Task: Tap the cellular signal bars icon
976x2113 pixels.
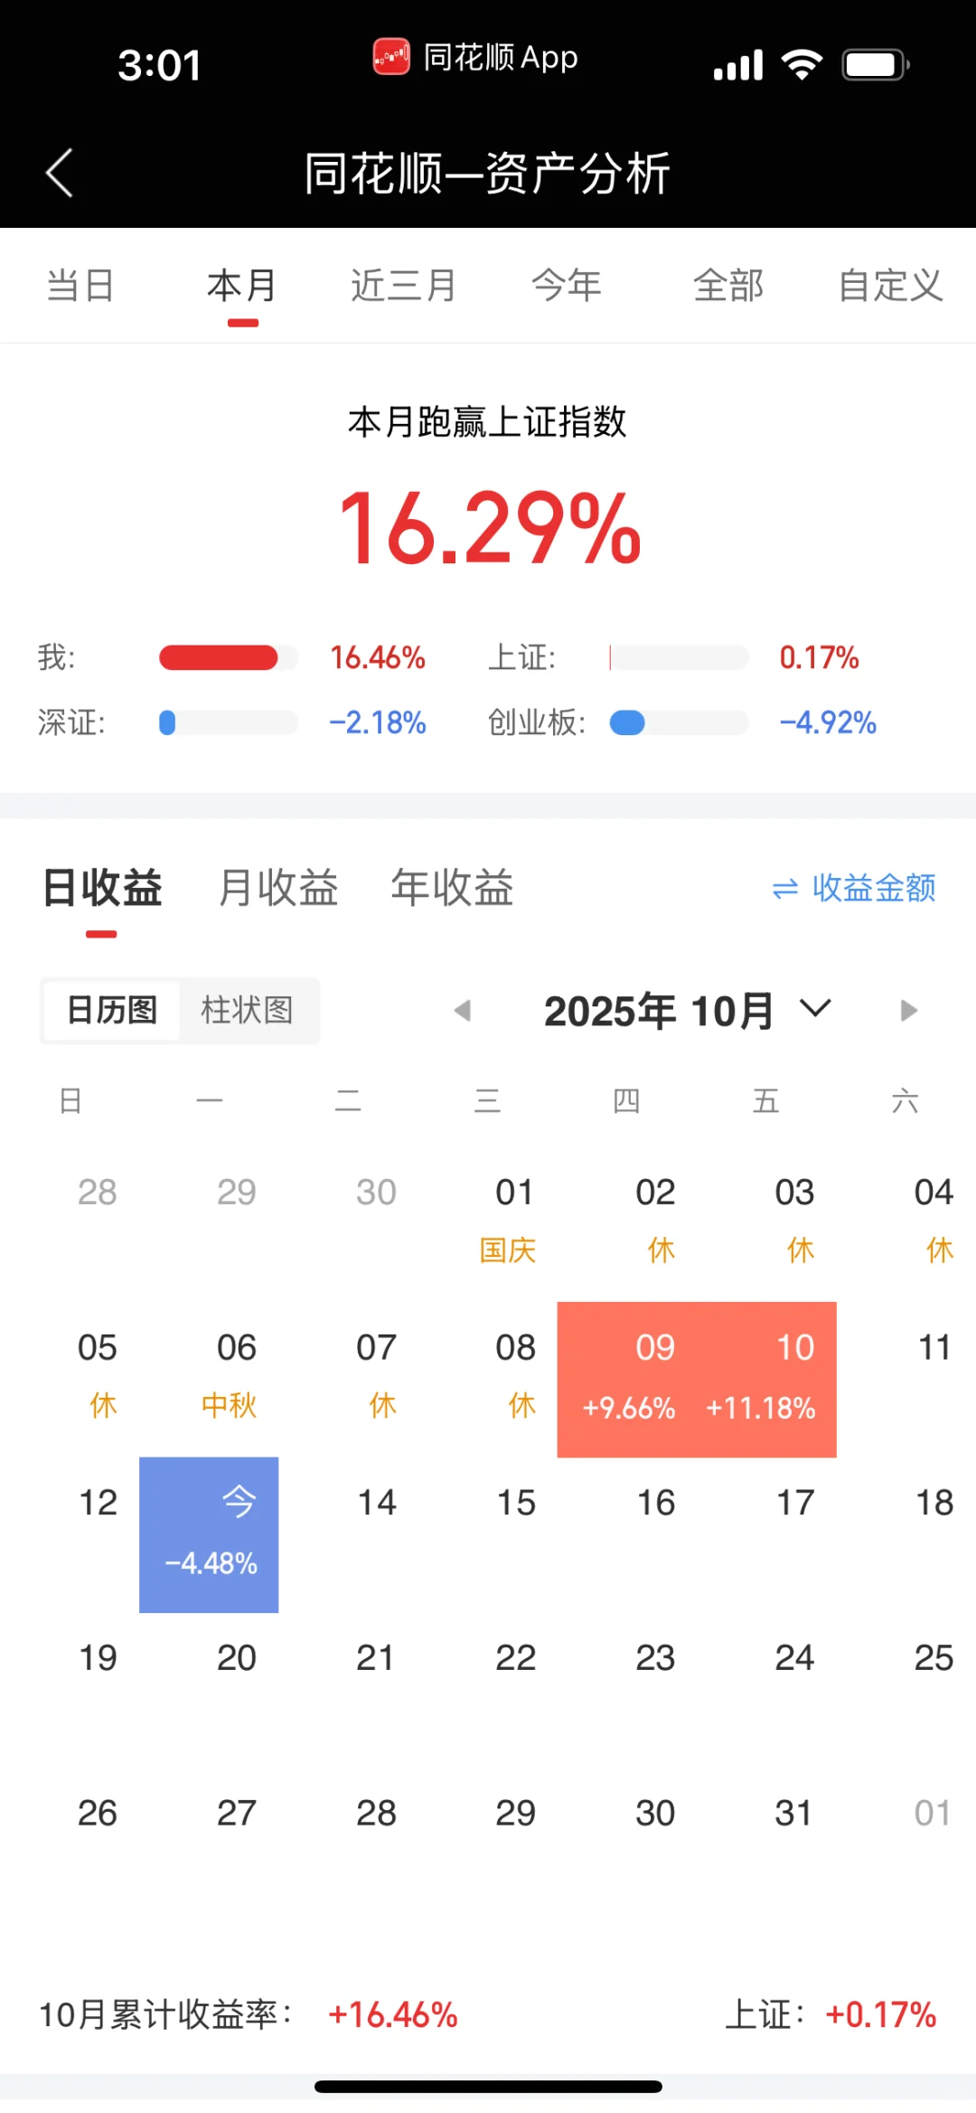Action: 738,65
